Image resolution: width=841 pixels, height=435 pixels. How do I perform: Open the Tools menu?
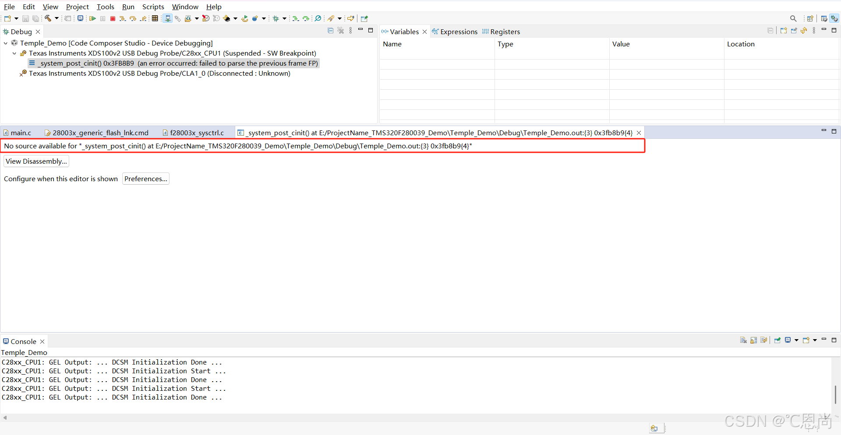pyautogui.click(x=105, y=7)
